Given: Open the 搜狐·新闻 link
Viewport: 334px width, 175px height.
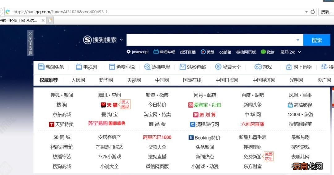Looking at the screenshot, I should click(x=62, y=95).
